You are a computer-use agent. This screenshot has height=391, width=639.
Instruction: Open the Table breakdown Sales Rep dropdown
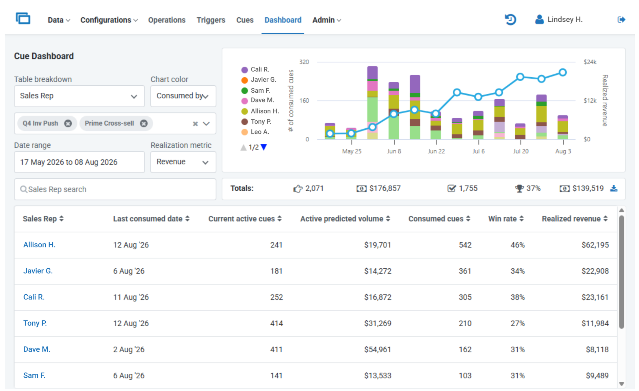(79, 96)
